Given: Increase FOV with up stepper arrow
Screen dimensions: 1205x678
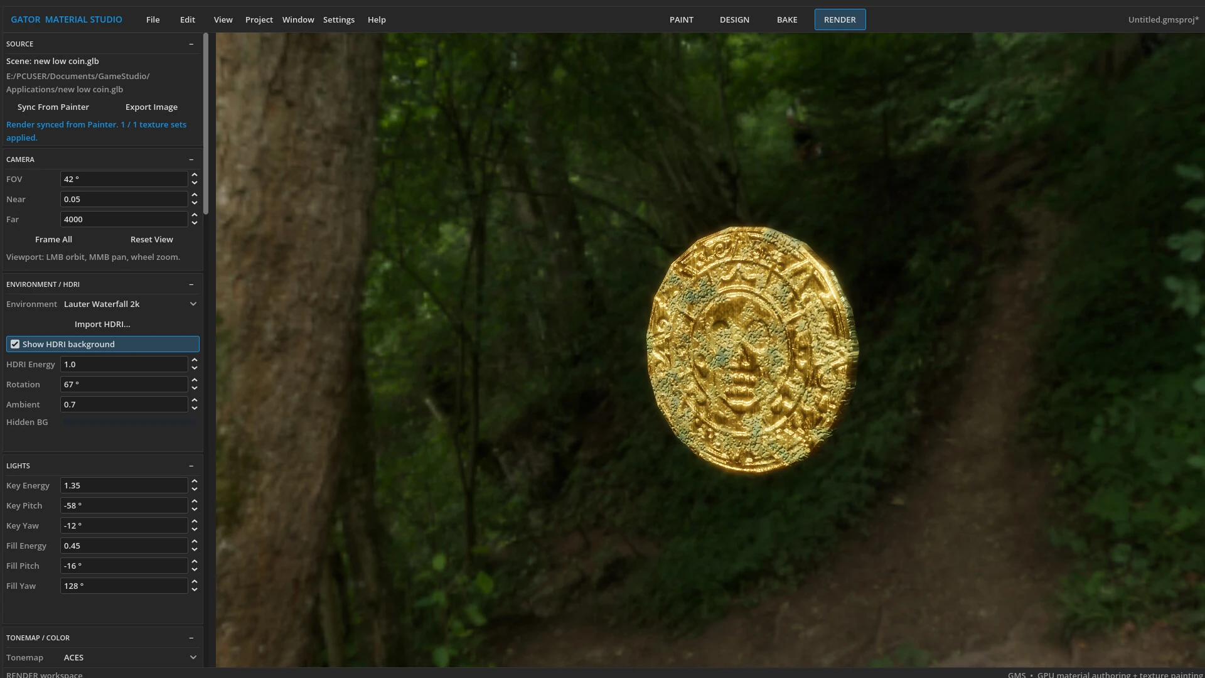Looking at the screenshot, I should point(195,175).
